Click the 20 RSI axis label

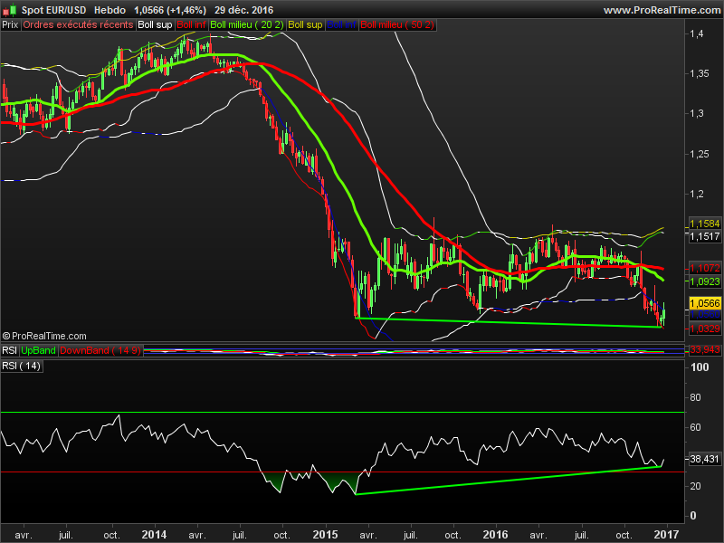coord(695,486)
